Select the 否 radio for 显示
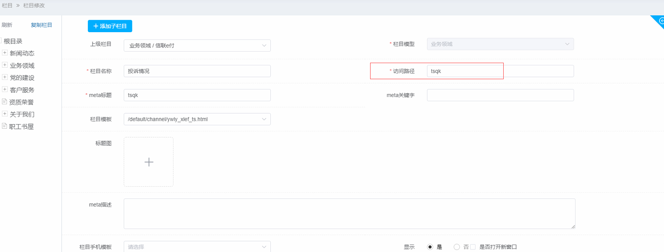This screenshot has width=664, height=252. tap(457, 247)
